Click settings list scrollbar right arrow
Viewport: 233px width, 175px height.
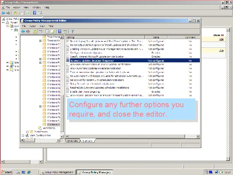coord(198,136)
